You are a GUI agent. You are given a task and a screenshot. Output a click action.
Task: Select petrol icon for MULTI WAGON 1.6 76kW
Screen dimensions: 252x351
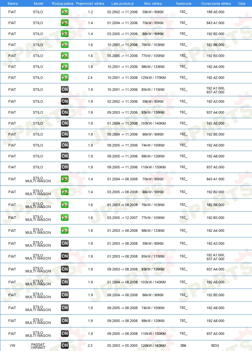point(64,205)
